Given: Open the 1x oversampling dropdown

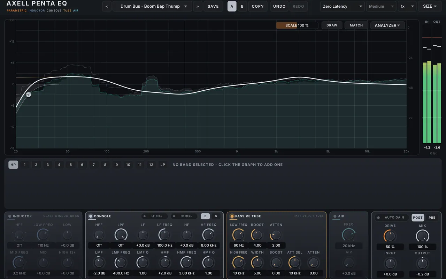Looking at the screenshot, I should [x=407, y=6].
